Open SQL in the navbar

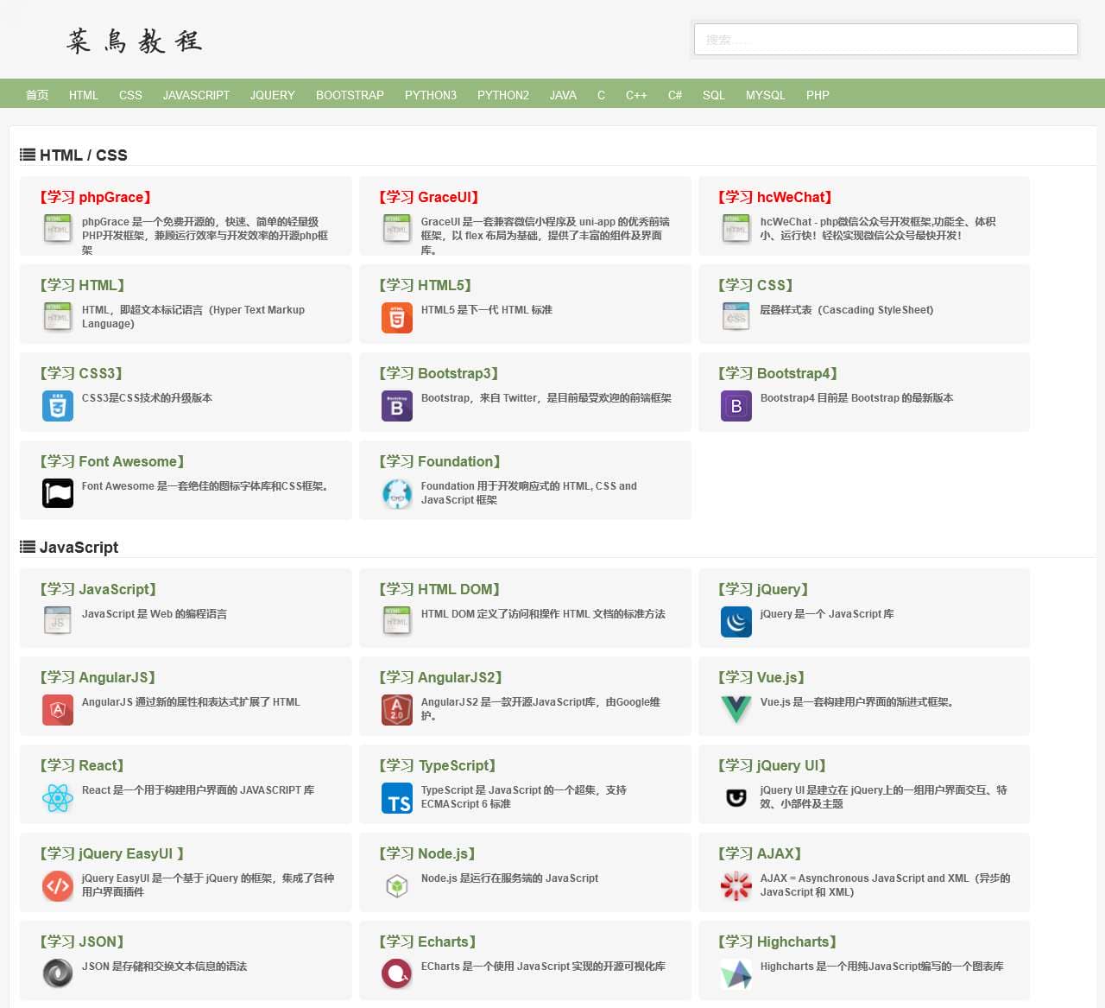tap(714, 95)
